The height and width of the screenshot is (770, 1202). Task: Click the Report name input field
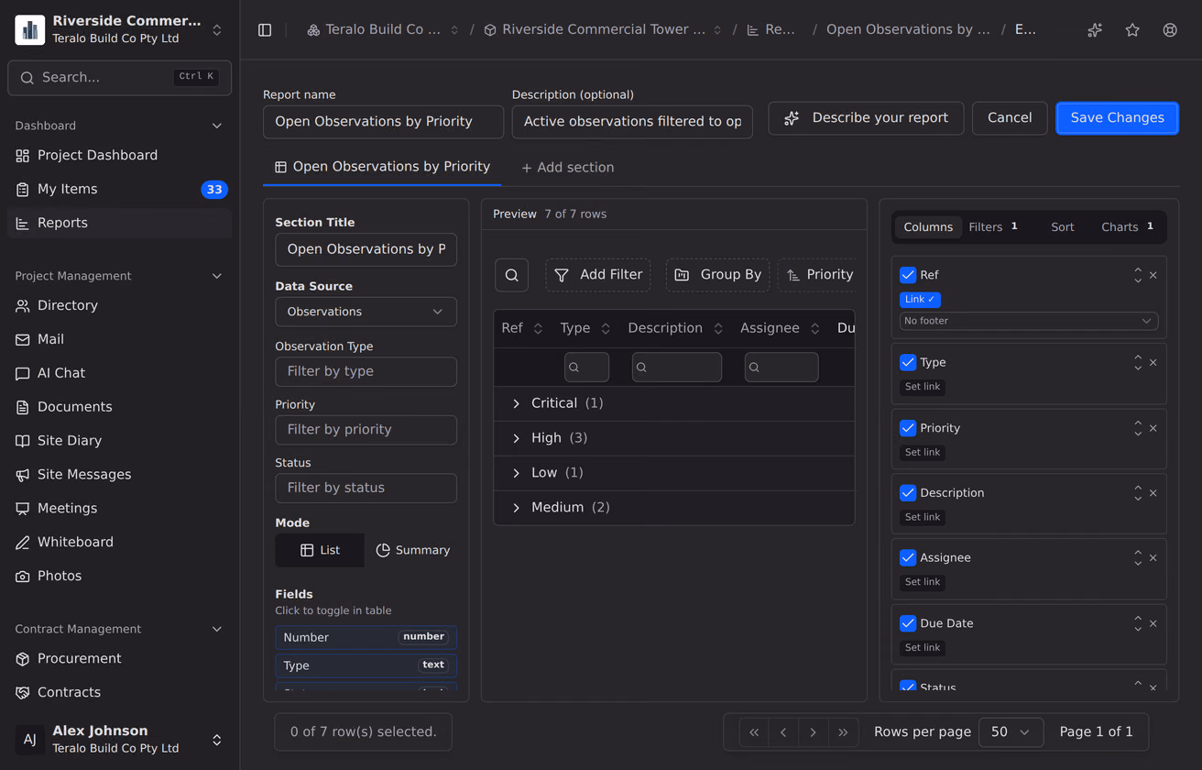coord(383,122)
